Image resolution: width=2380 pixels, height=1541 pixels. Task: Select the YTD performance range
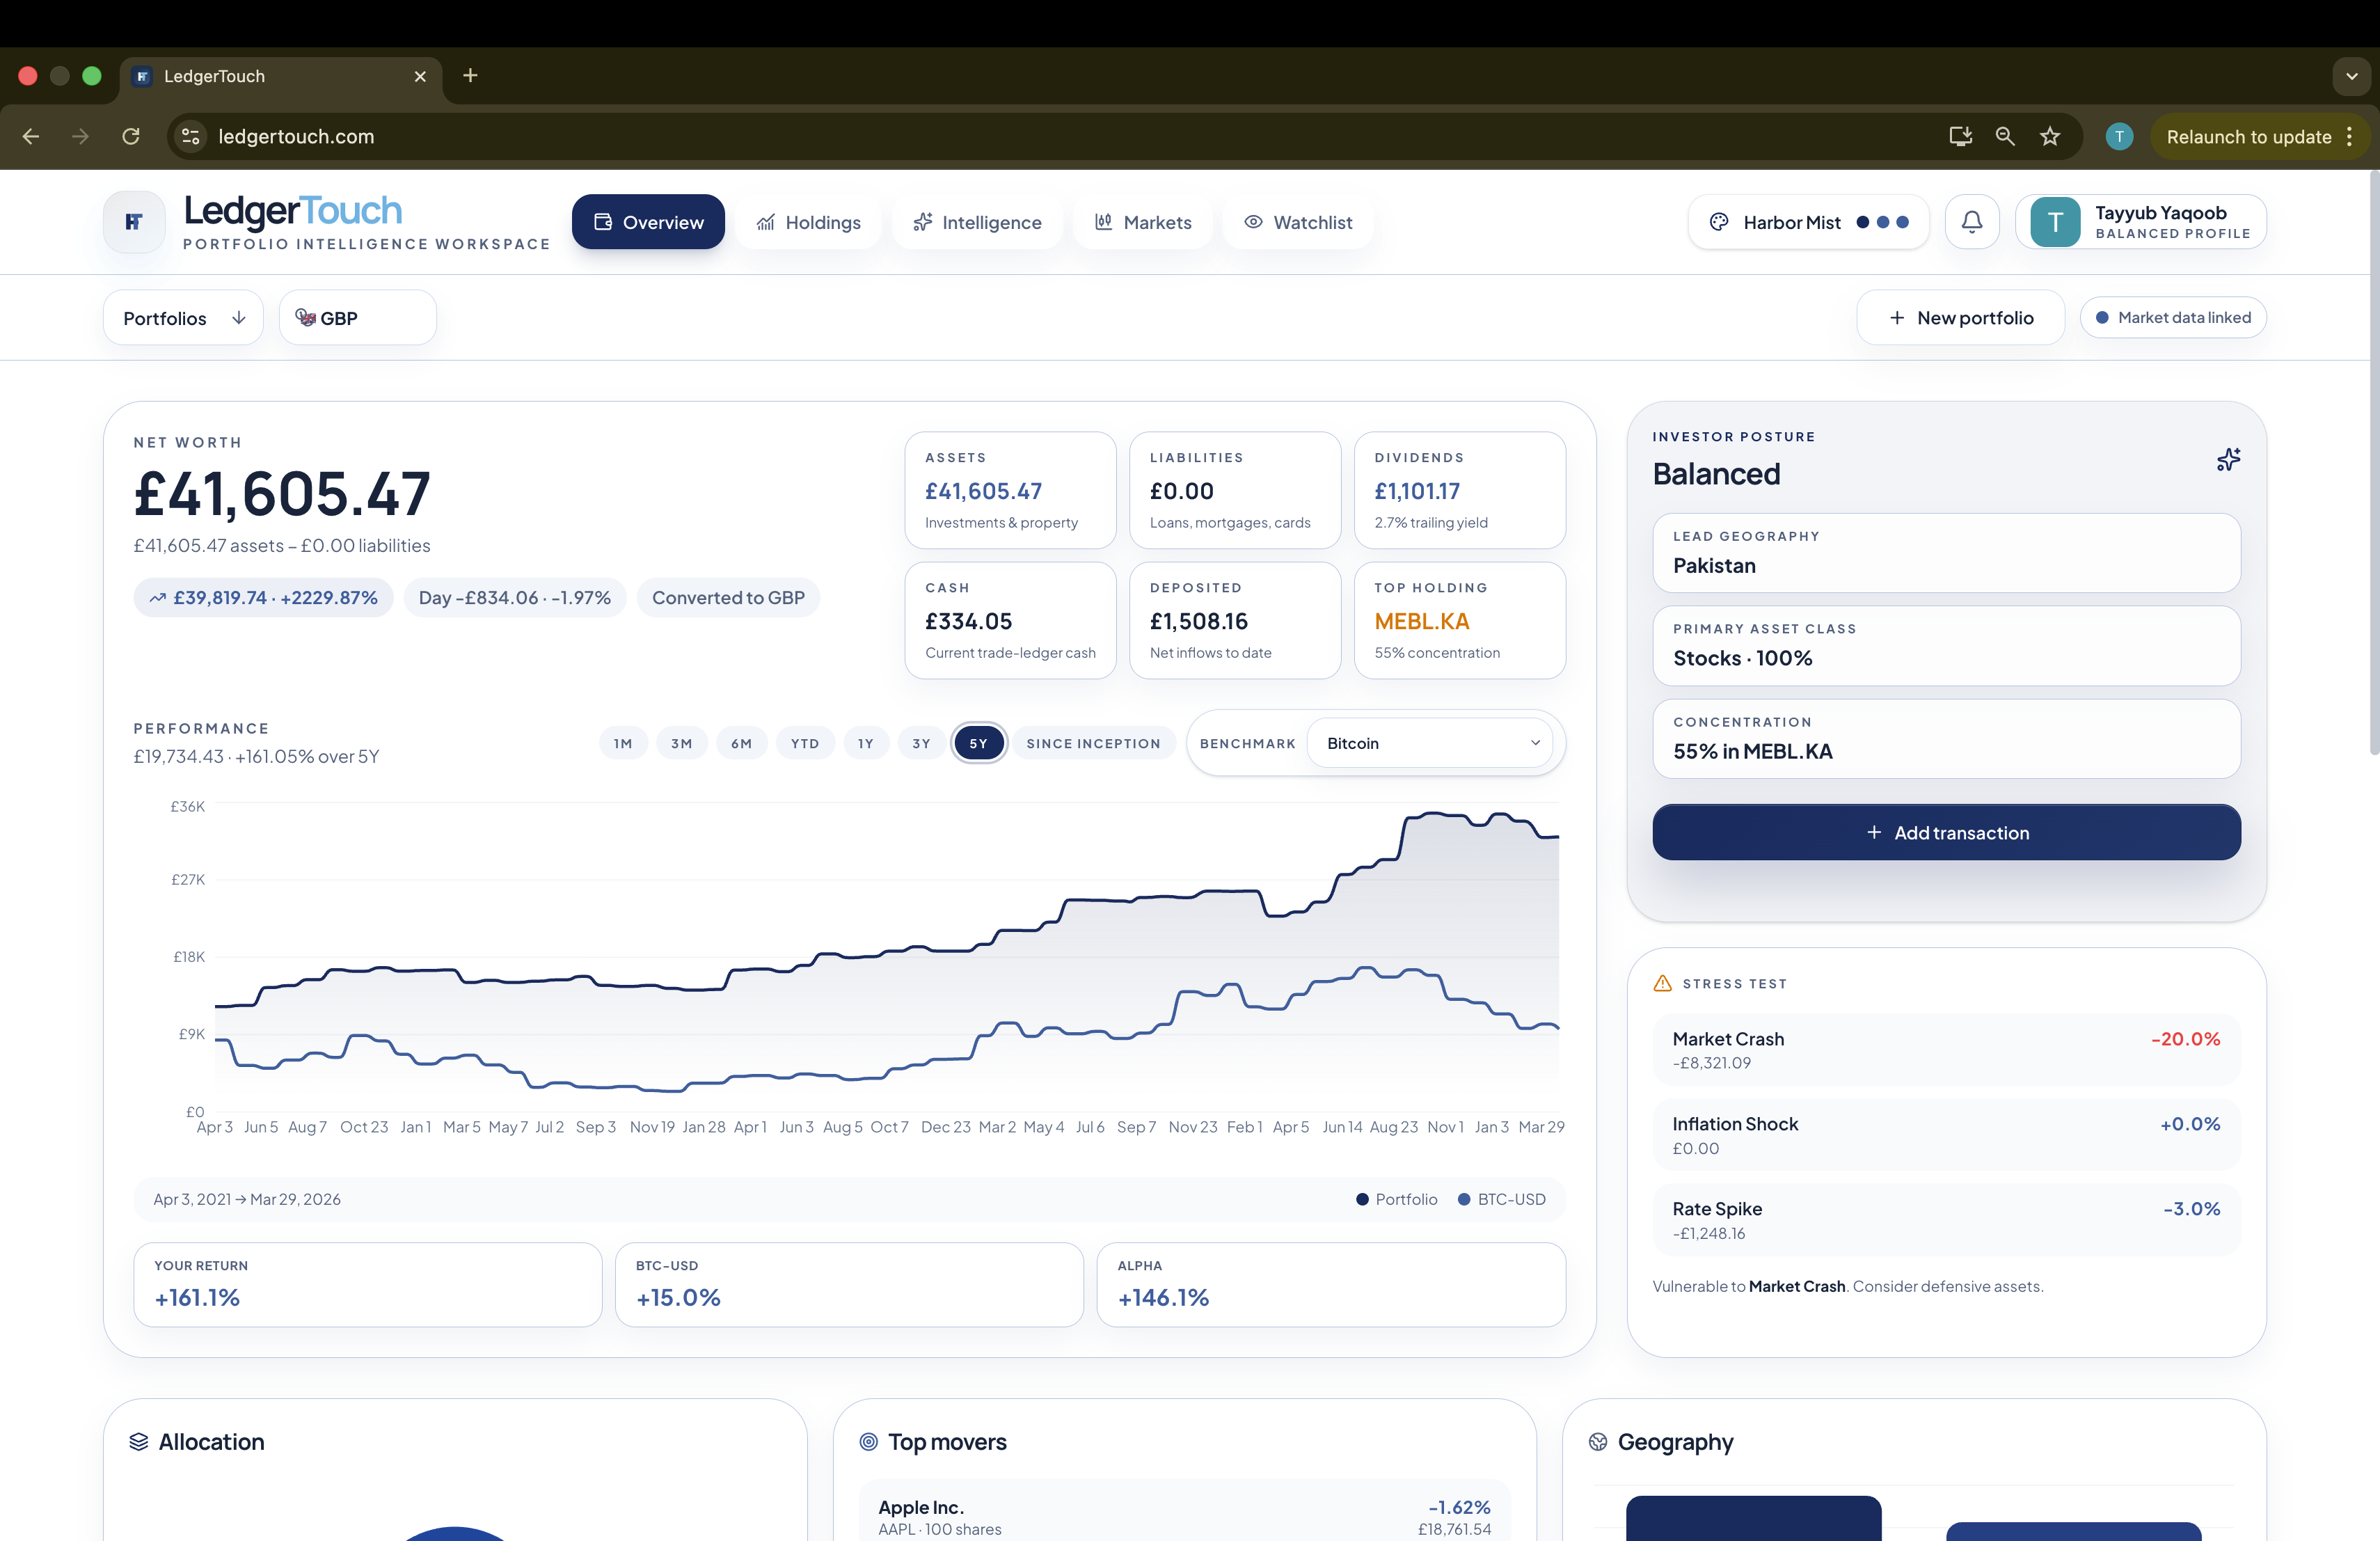[804, 742]
